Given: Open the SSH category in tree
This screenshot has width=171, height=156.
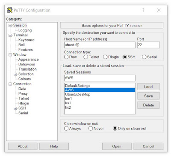Looking at the screenshot, I should (22, 108).
